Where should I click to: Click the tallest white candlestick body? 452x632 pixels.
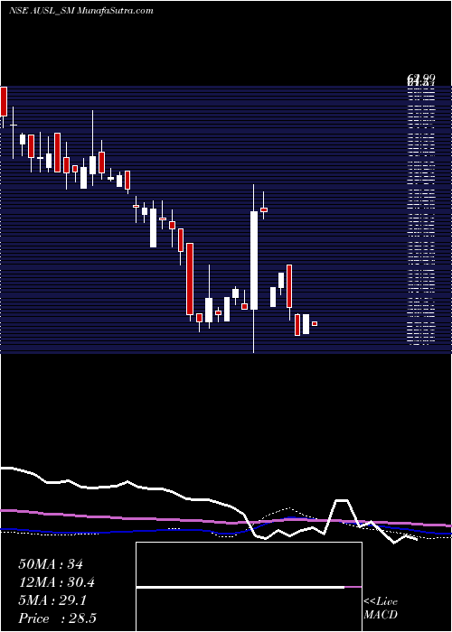tap(254, 260)
